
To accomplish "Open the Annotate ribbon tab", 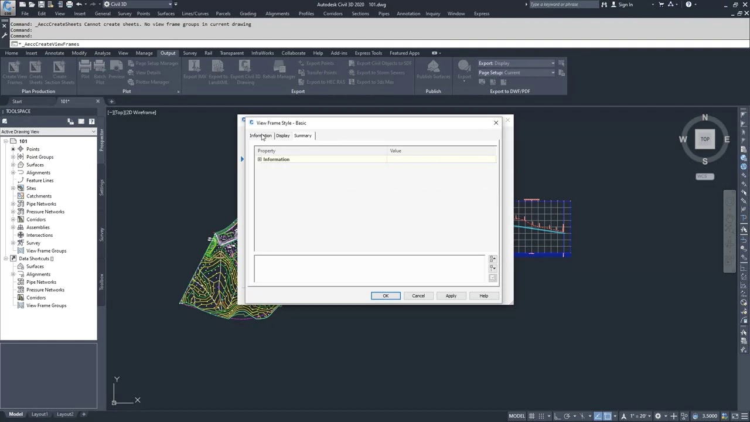I will click(x=54, y=53).
